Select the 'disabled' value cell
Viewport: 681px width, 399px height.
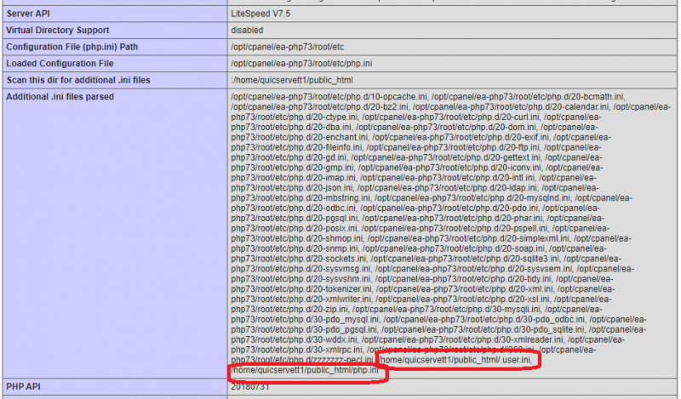(247, 30)
